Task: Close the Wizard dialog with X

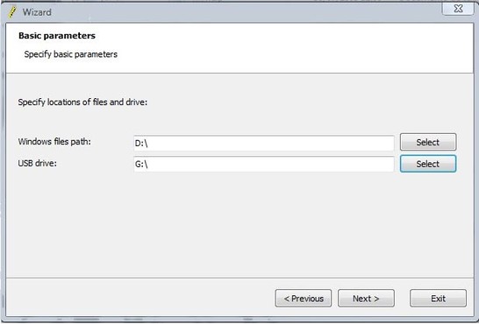Action: (x=458, y=9)
